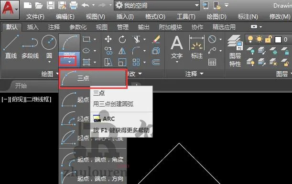The width and height of the screenshot is (292, 184).
Task: Switch to the 注释 ribbon tab
Action: click(x=54, y=27)
